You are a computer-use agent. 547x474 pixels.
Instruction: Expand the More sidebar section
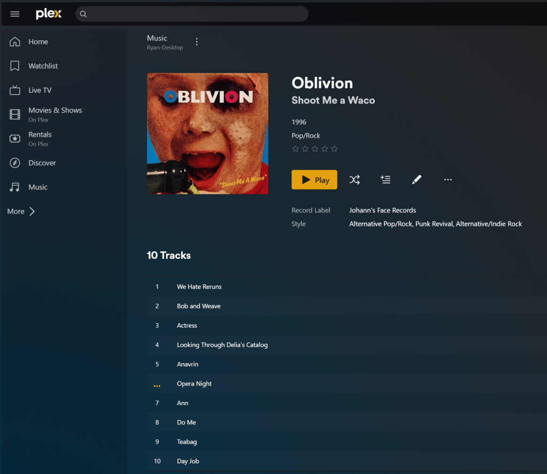pos(21,211)
